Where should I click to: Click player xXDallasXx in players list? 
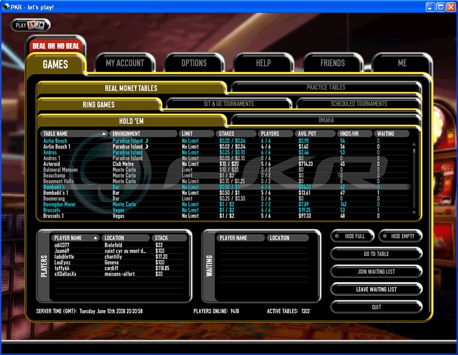[x=65, y=274]
